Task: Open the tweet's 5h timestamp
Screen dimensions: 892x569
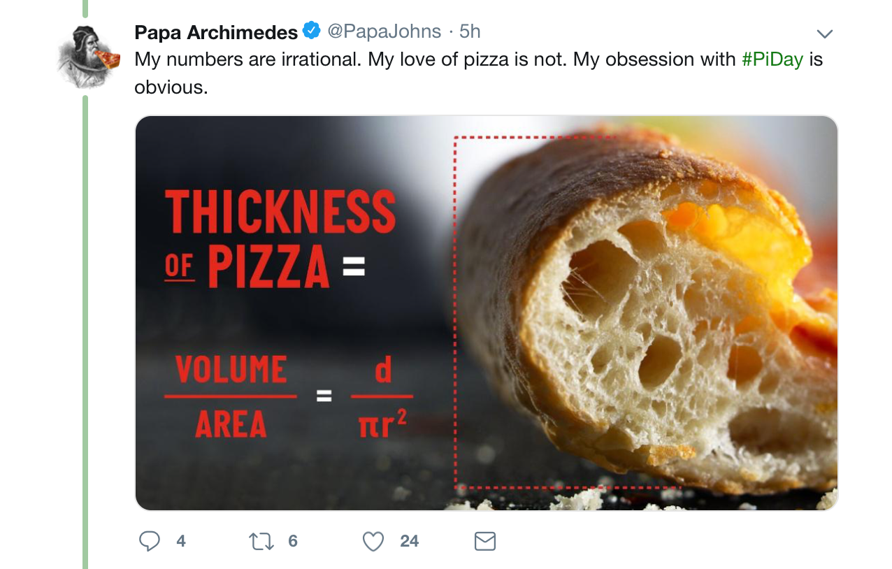Action: tap(470, 31)
